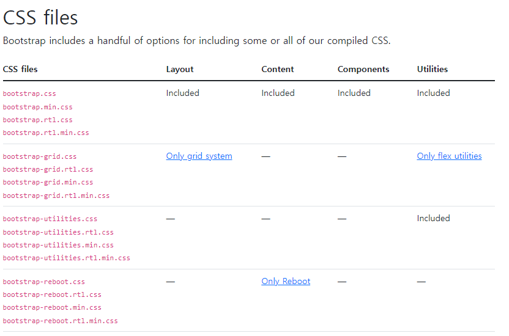Click bootstrap-reboot.rtl.css entry
The height and width of the screenshot is (336, 509).
tap(52, 295)
